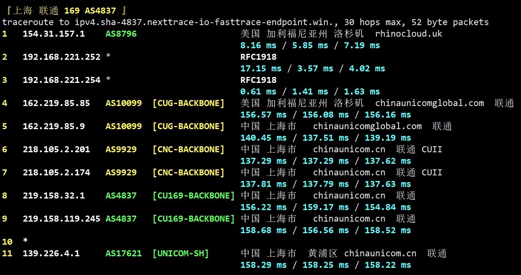Click the CNC-BACKBONE tag on hop 6
Screen dimensions: 521x275
(188, 149)
